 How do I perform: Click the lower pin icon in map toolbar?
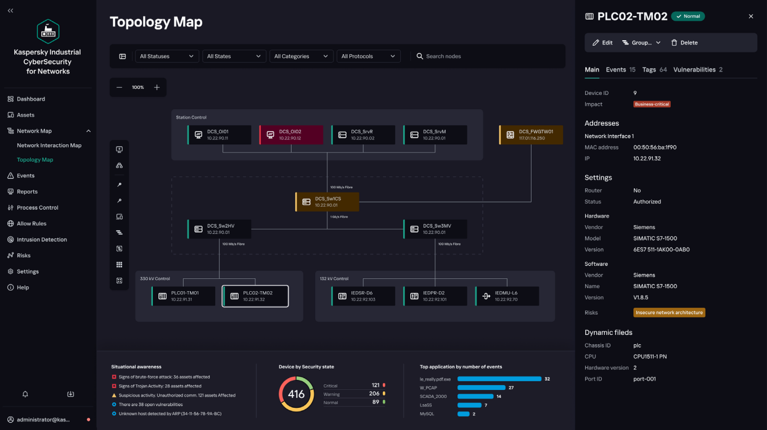click(119, 201)
